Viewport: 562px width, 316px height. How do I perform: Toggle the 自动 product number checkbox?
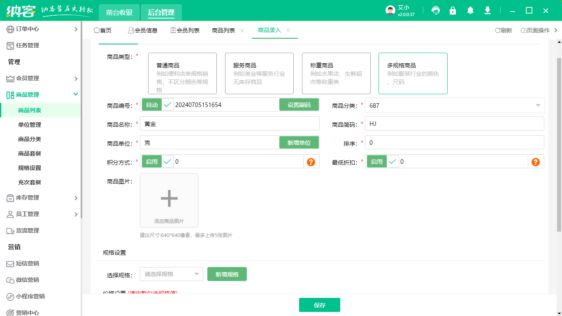click(x=167, y=105)
